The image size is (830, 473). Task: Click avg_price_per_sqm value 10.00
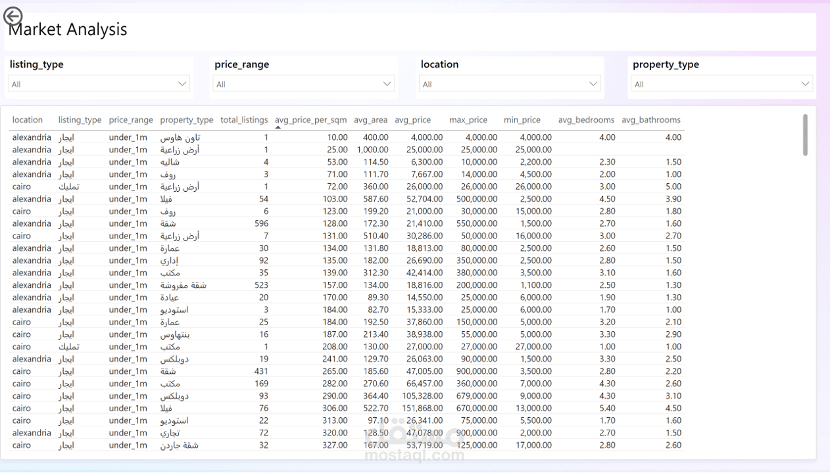tap(337, 137)
